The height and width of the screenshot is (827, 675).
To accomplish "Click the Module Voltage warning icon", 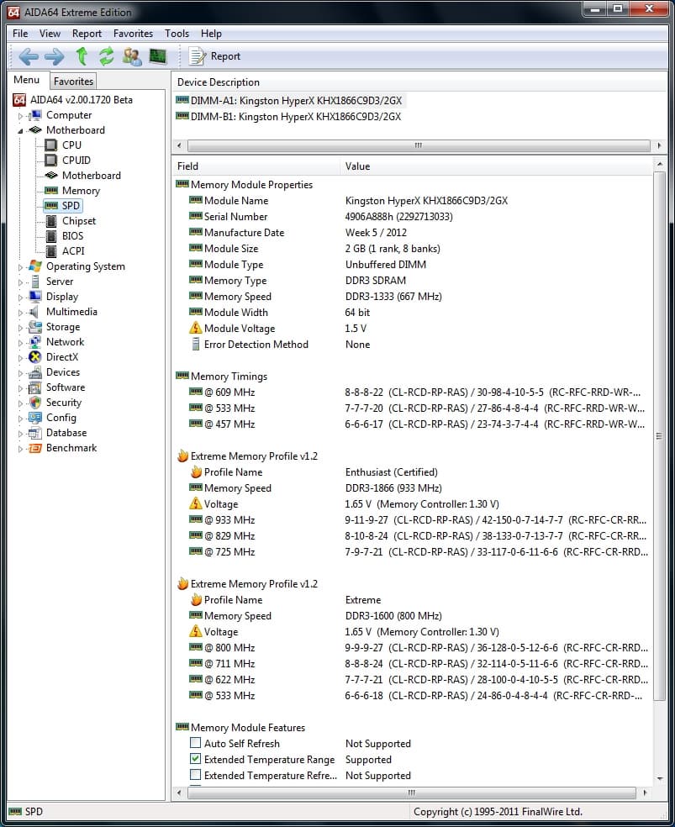I will [196, 328].
